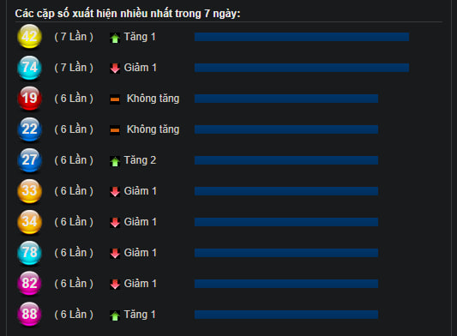The image size is (457, 336).
Task: Select the cyan number 74 ball
Action: pyautogui.click(x=29, y=68)
